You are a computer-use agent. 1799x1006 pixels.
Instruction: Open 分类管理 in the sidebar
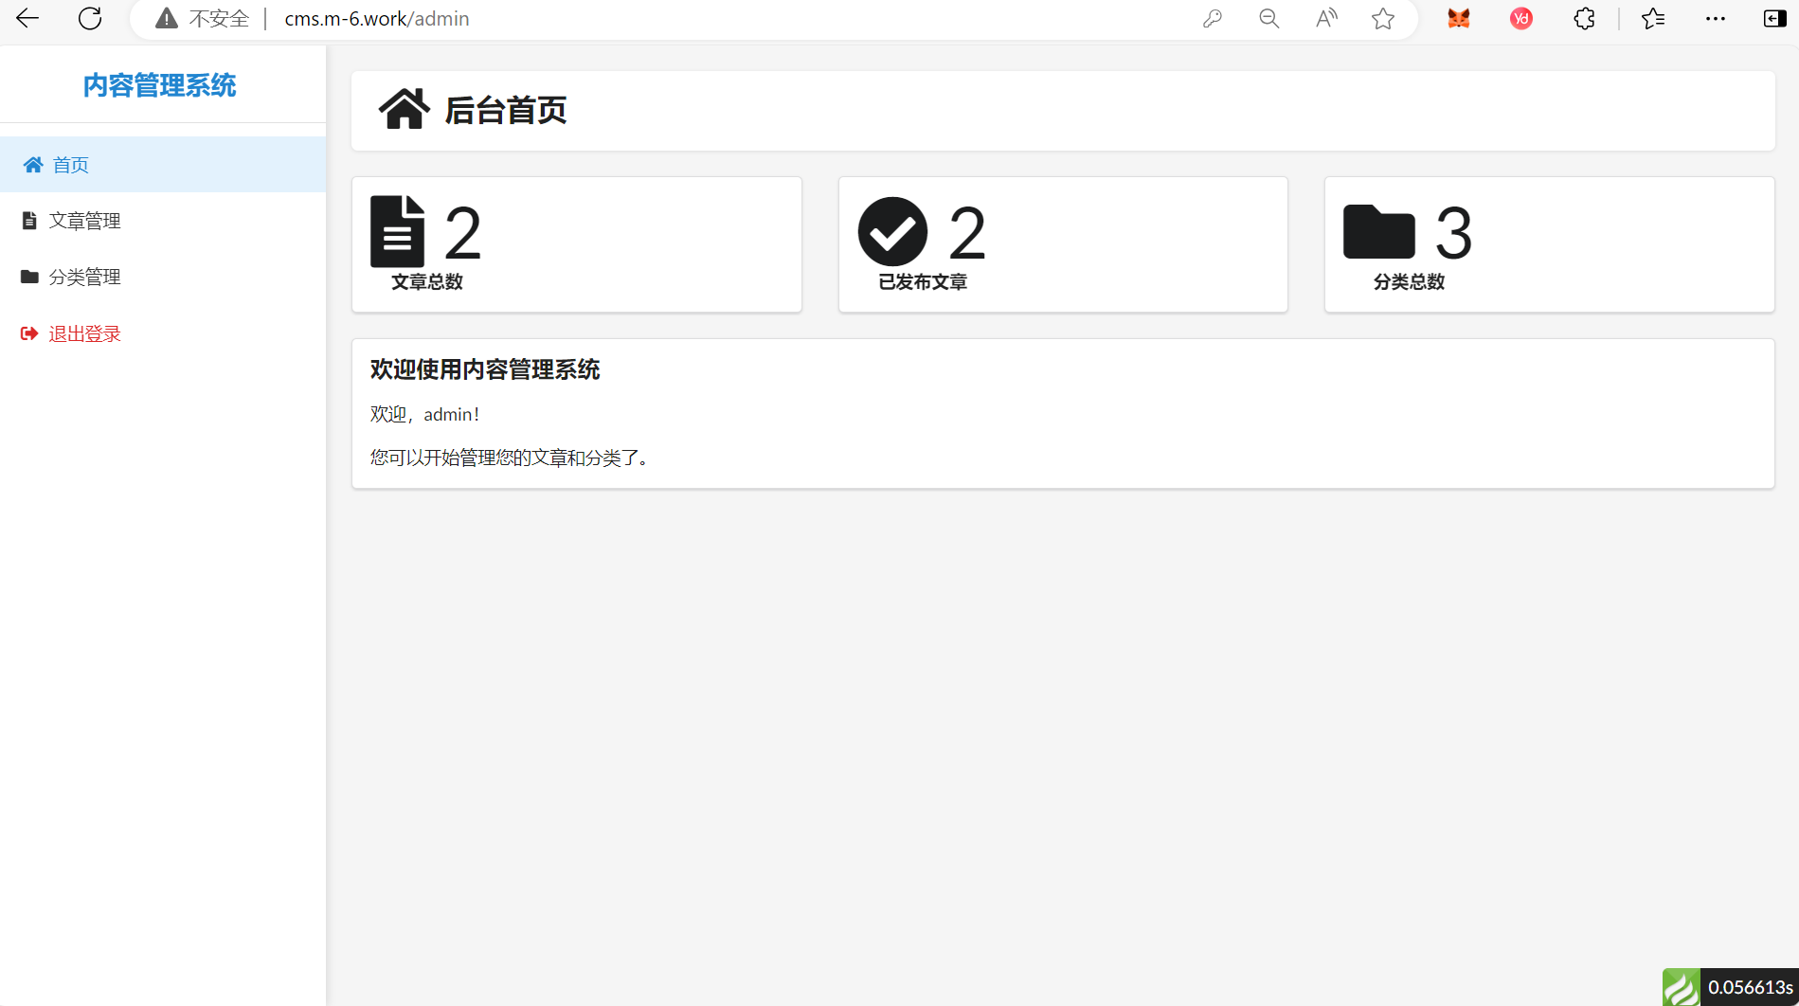pyautogui.click(x=84, y=277)
